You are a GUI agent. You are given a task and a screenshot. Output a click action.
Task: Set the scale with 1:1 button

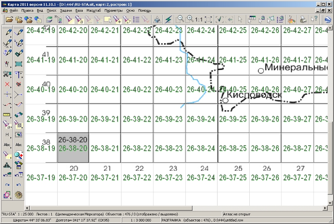point(199,20)
